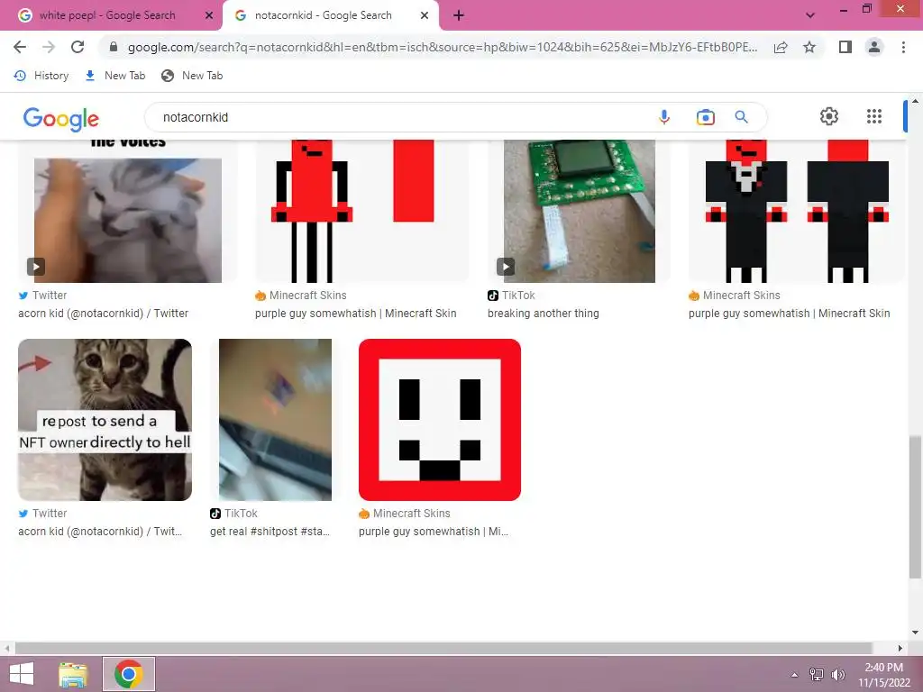The width and height of the screenshot is (923, 692).
Task: Search by voice with the microphone icon
Action: (664, 117)
